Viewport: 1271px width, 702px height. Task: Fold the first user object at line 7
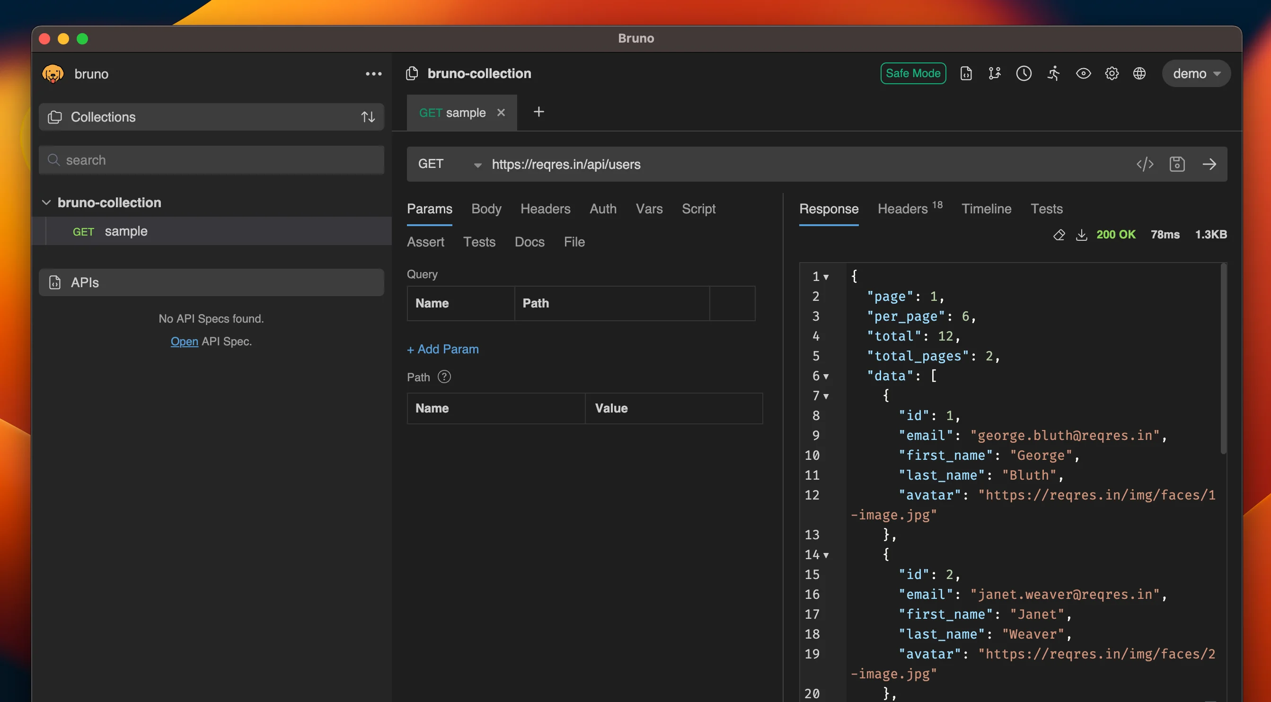pyautogui.click(x=826, y=396)
